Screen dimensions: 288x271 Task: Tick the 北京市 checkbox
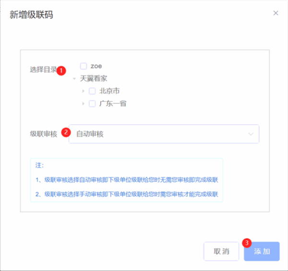click(92, 91)
